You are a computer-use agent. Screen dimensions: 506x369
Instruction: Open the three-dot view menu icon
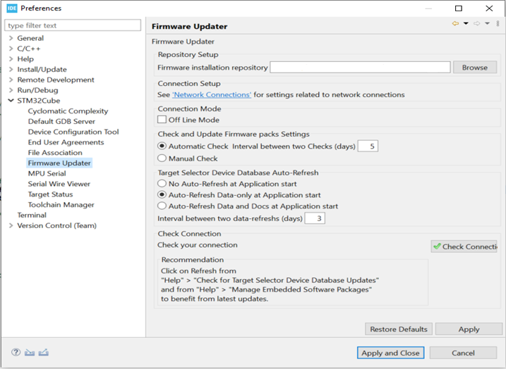pos(498,24)
